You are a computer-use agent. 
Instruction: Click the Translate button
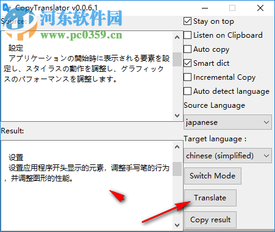pos(210,198)
